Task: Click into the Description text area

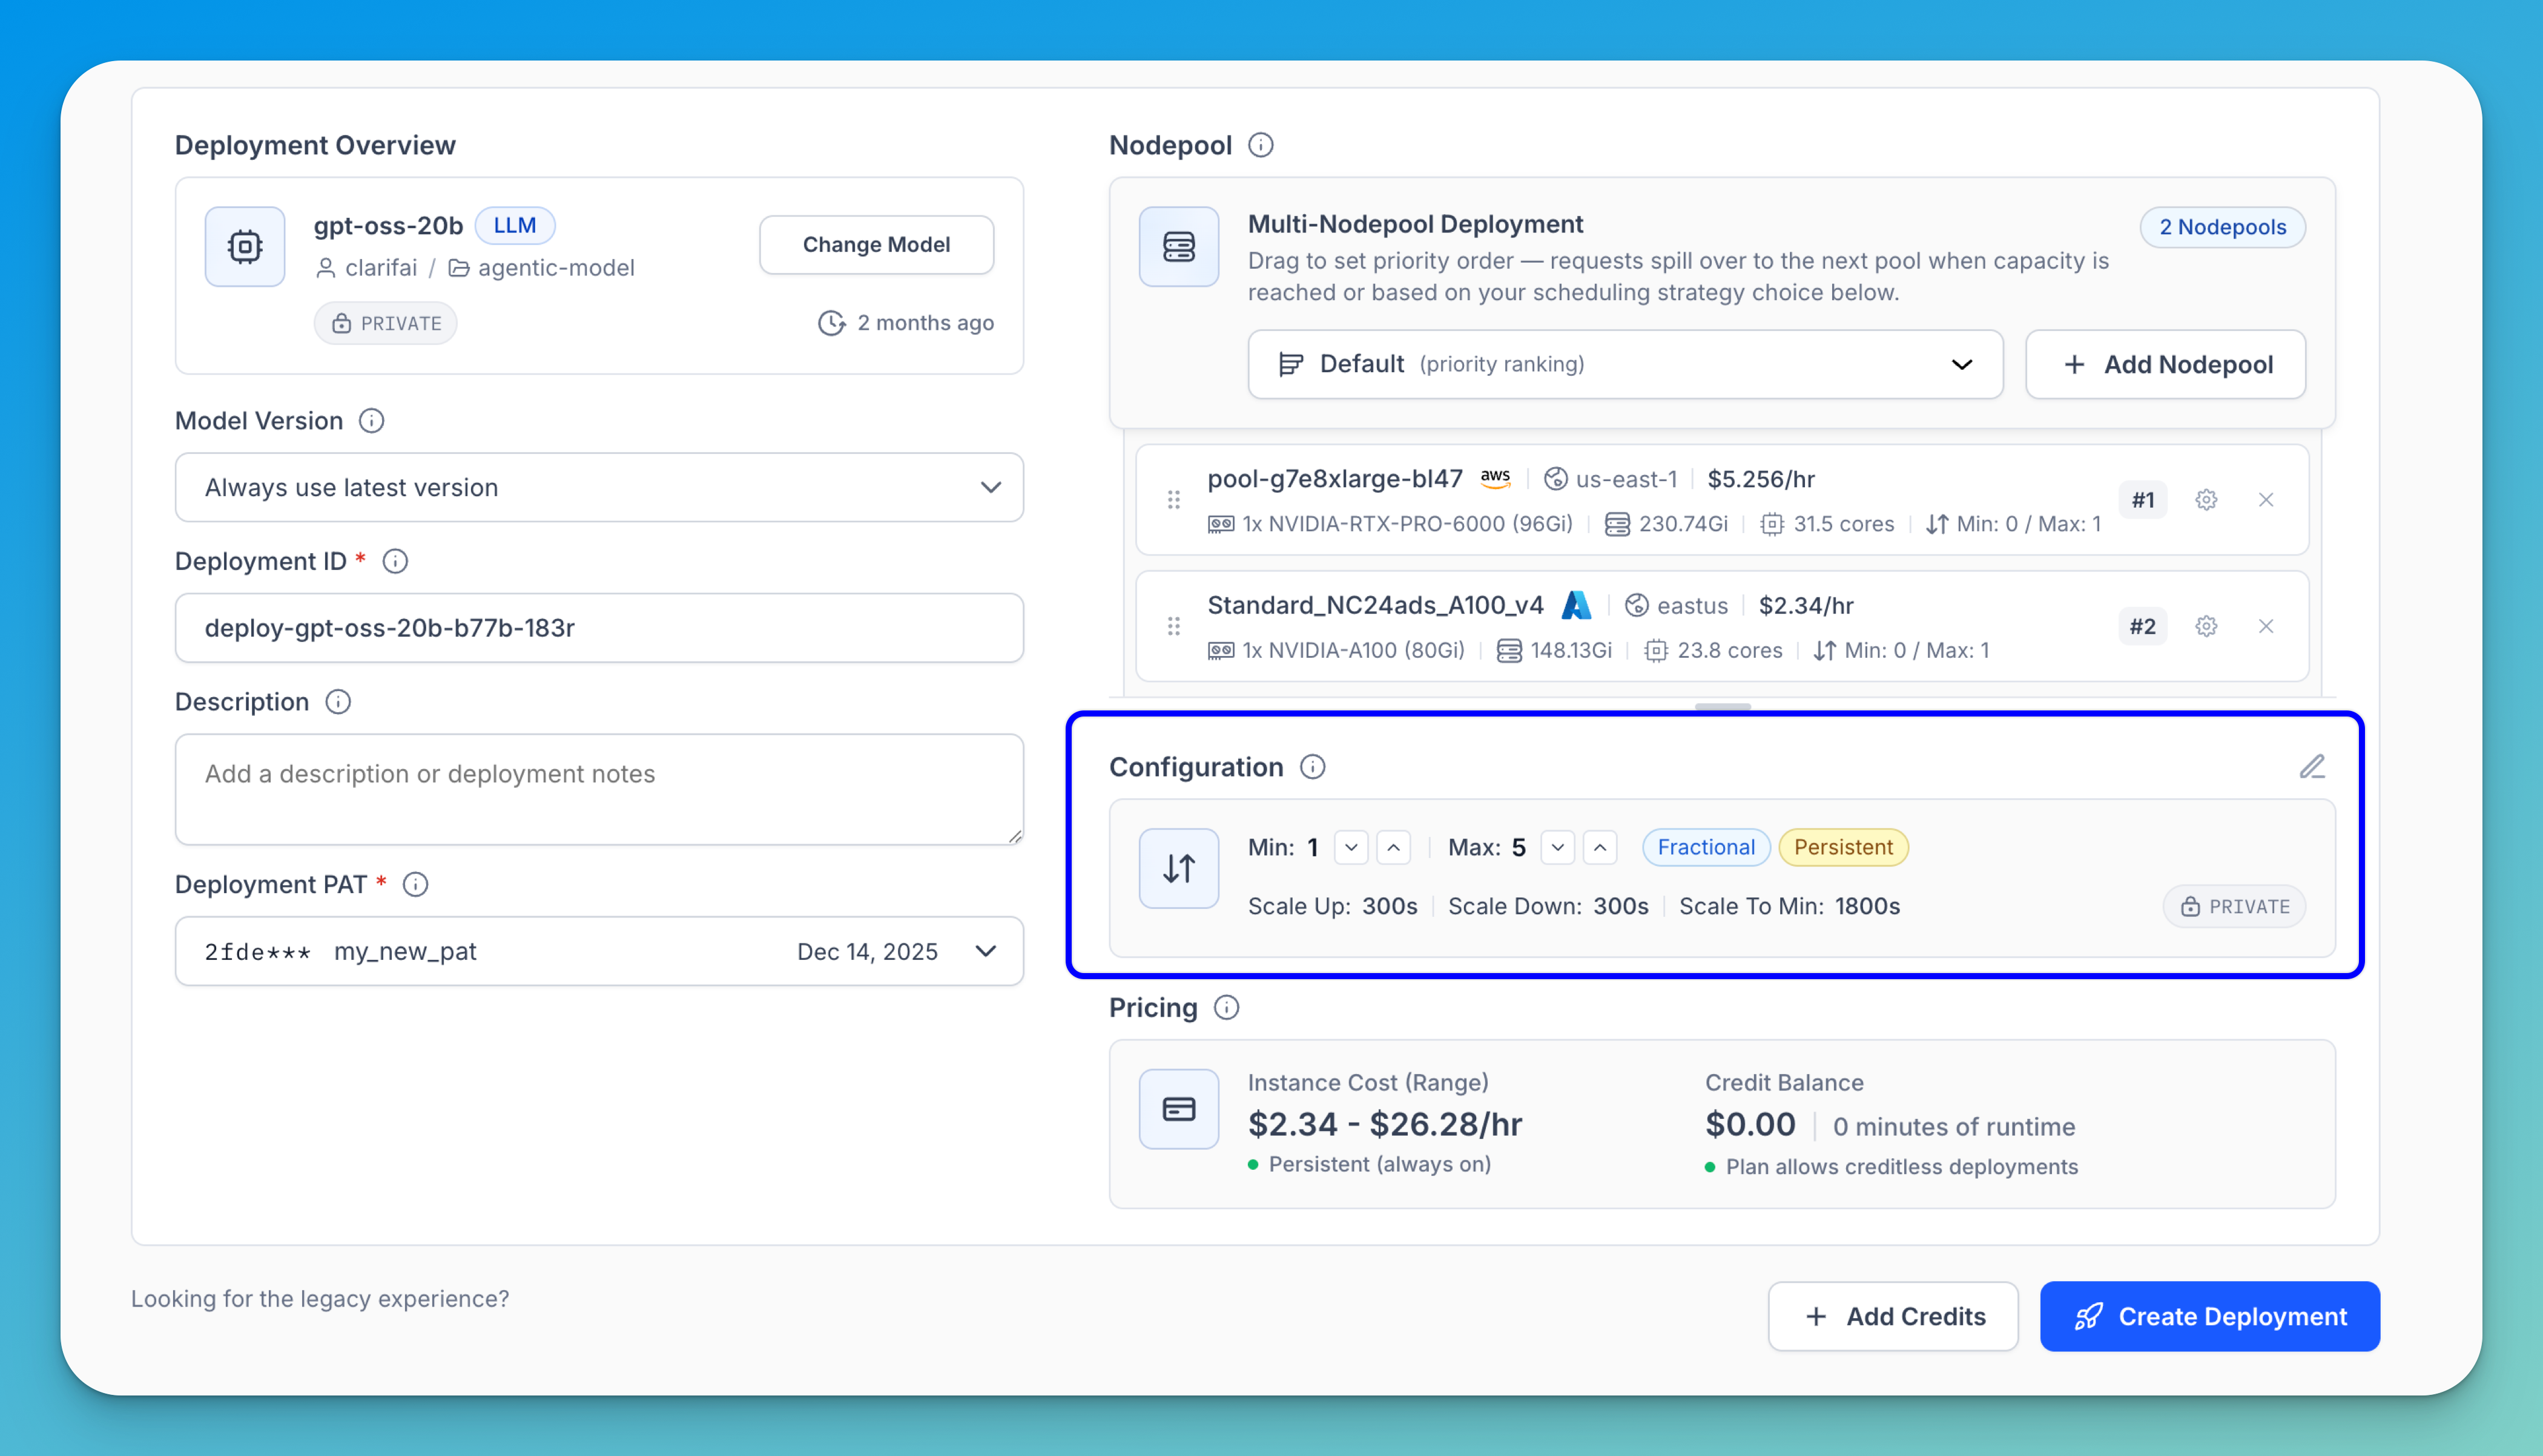Action: click(598, 790)
